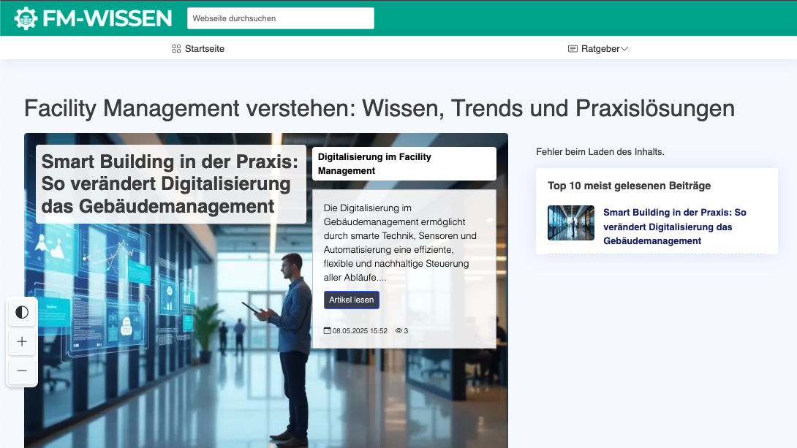Select the grid icon beside Startseite
This screenshot has height=448, width=797.
point(175,48)
